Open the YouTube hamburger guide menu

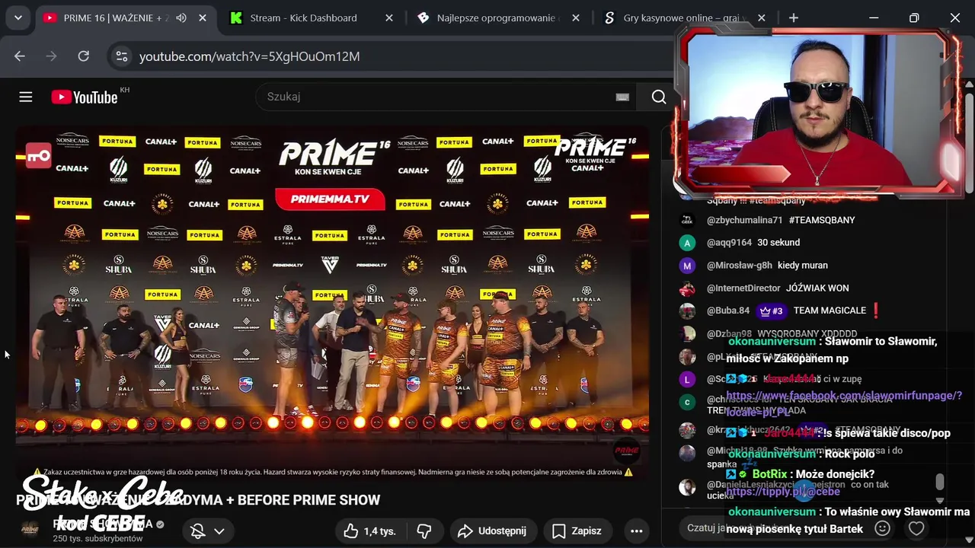tap(26, 97)
